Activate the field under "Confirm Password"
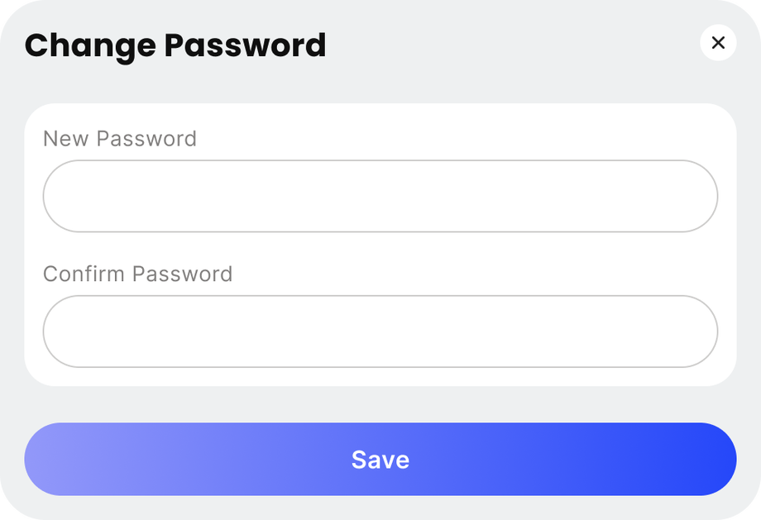 pos(380,332)
